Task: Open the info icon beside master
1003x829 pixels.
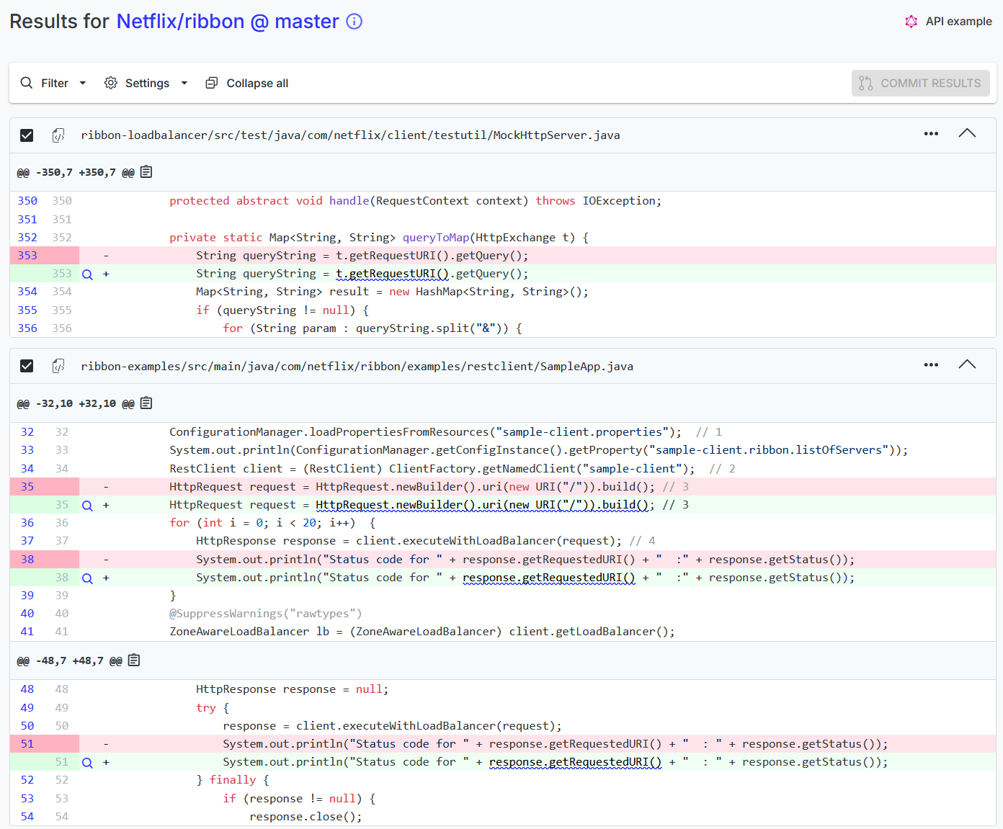Action: (354, 22)
